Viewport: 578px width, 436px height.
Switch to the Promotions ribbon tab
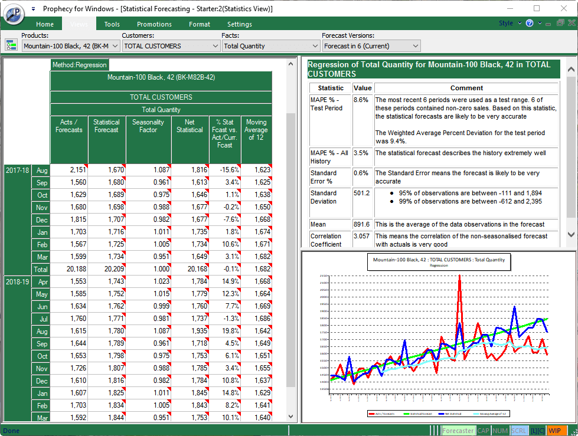[154, 24]
